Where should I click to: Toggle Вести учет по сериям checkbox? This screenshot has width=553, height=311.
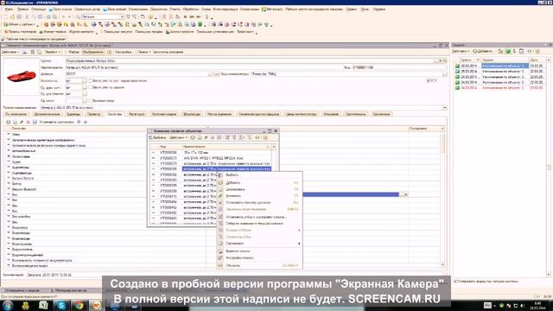[x=90, y=87]
